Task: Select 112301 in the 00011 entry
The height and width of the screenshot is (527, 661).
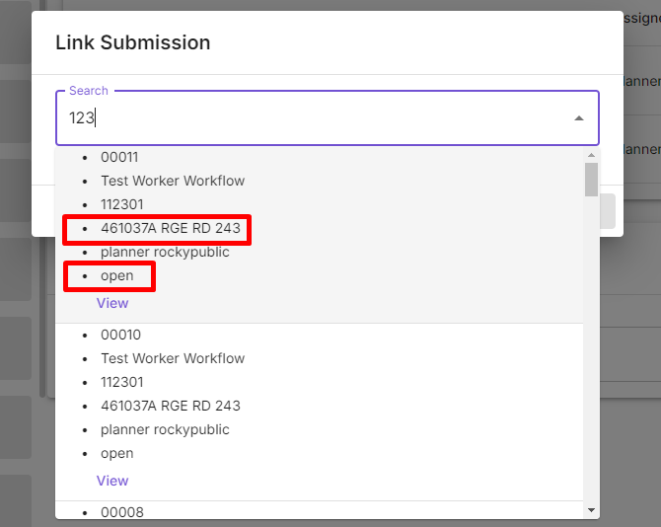Action: click(x=121, y=204)
